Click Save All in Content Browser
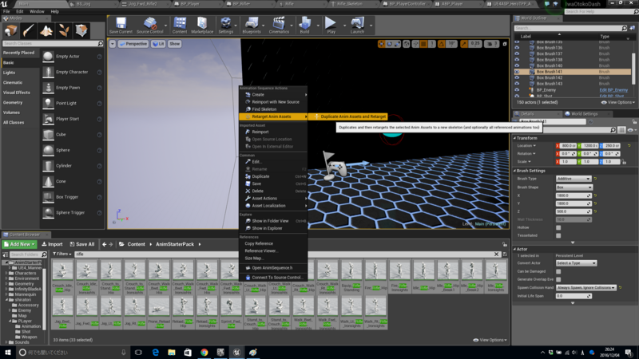The width and height of the screenshot is (639, 359). pos(82,244)
